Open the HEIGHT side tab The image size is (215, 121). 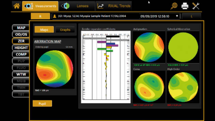[21, 48]
